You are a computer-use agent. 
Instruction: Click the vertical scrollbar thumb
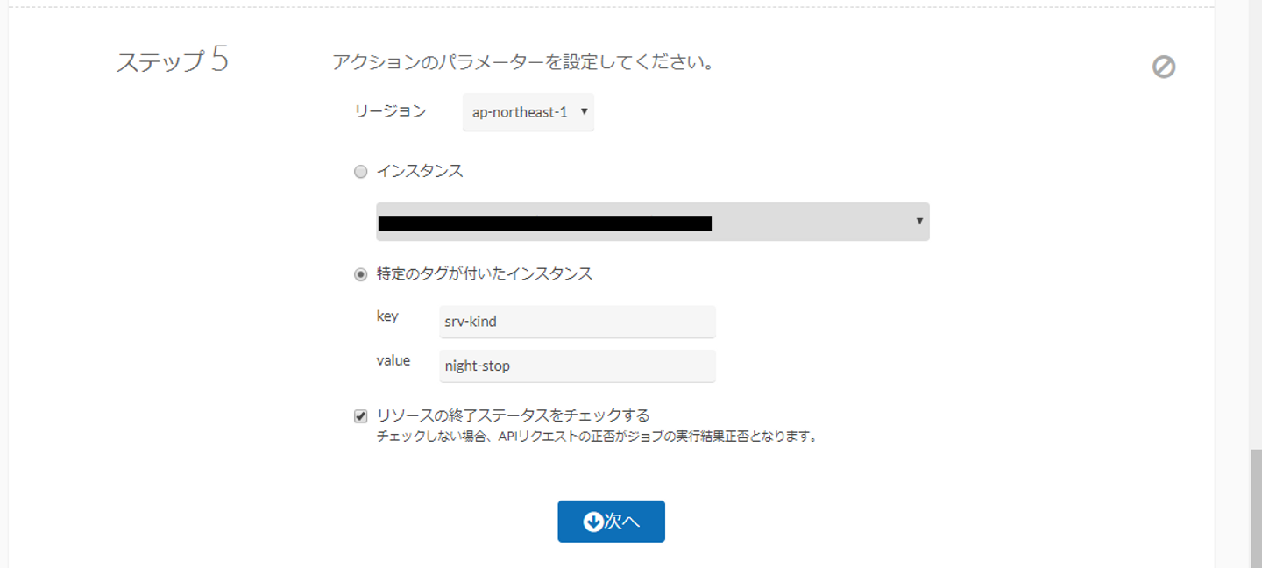(x=1255, y=507)
